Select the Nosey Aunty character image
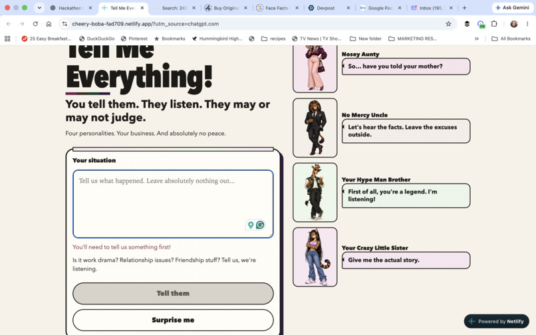 pos(315,68)
